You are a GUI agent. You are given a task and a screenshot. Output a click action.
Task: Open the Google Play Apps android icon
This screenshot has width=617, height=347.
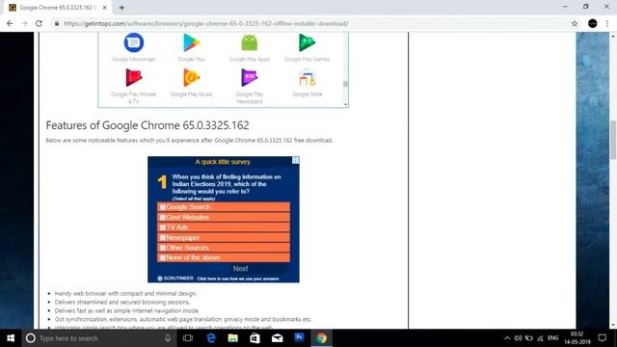pyautogui.click(x=249, y=42)
